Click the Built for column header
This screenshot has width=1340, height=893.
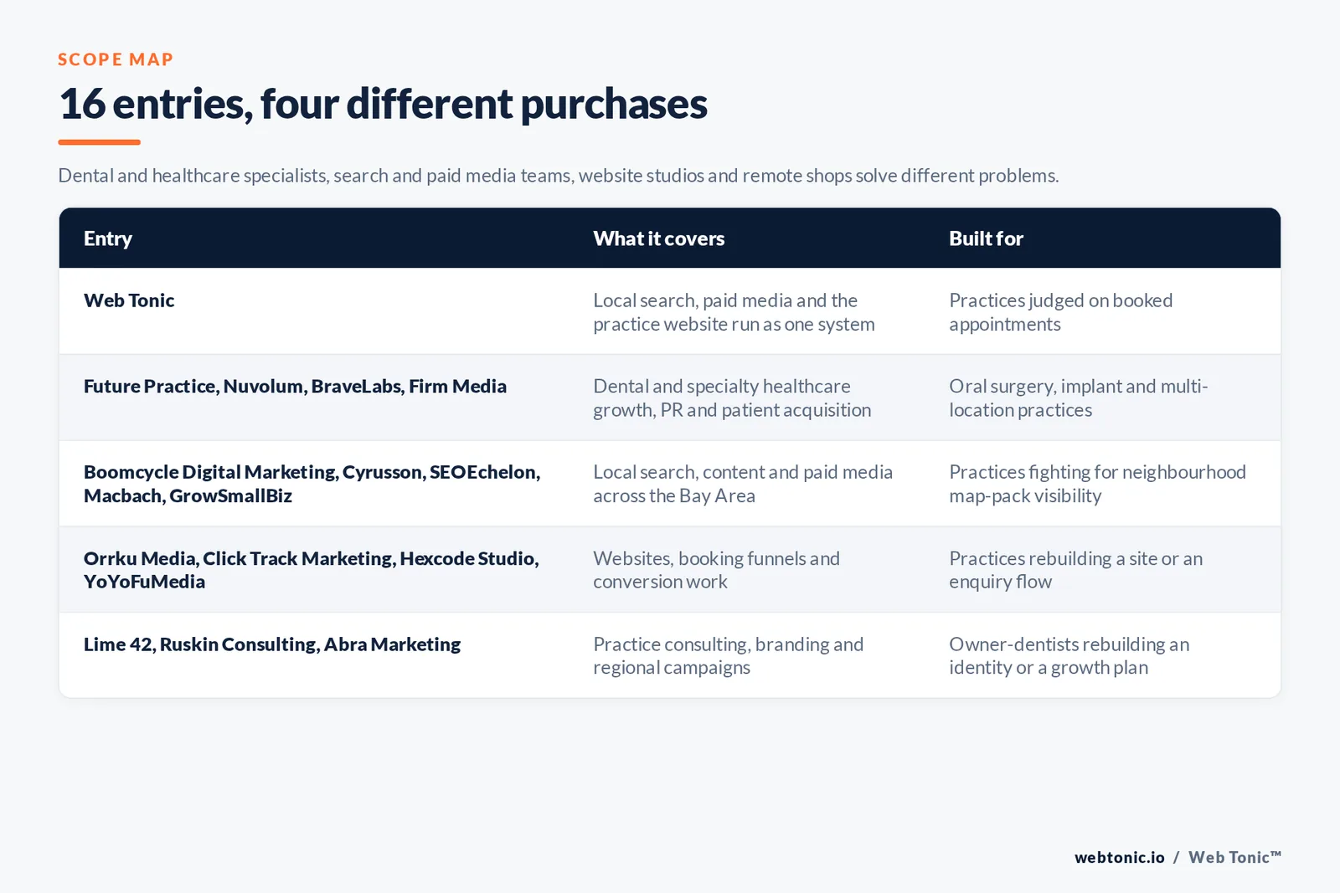(986, 239)
